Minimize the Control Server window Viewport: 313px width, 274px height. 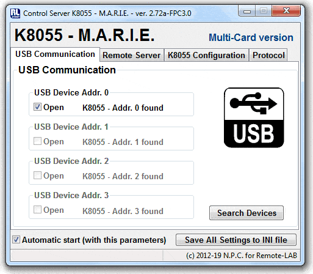(x=247, y=11)
